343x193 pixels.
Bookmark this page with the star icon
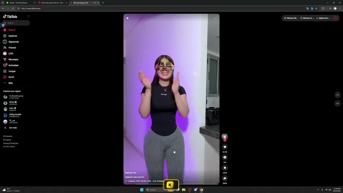(x=316, y=9)
